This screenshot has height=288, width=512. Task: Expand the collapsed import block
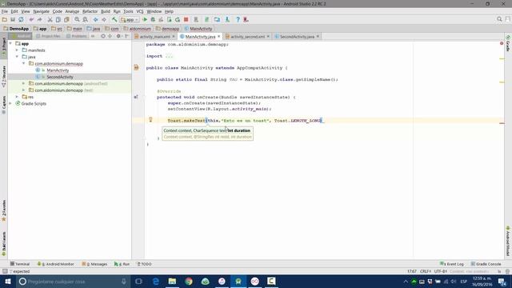[169, 56]
